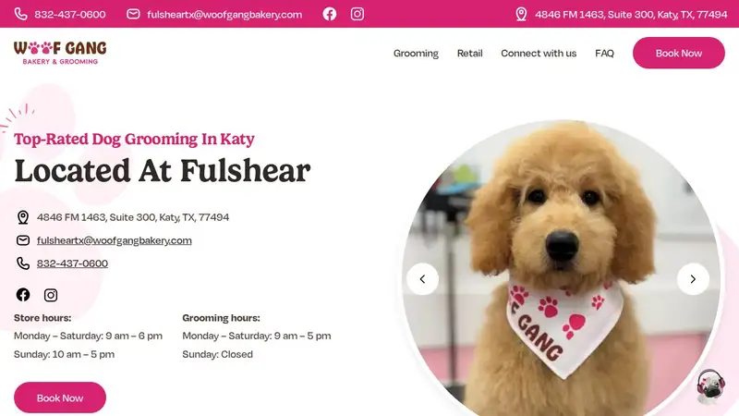This screenshot has height=416, width=739.
Task: Open the Grooming menu item
Action: pyautogui.click(x=416, y=54)
